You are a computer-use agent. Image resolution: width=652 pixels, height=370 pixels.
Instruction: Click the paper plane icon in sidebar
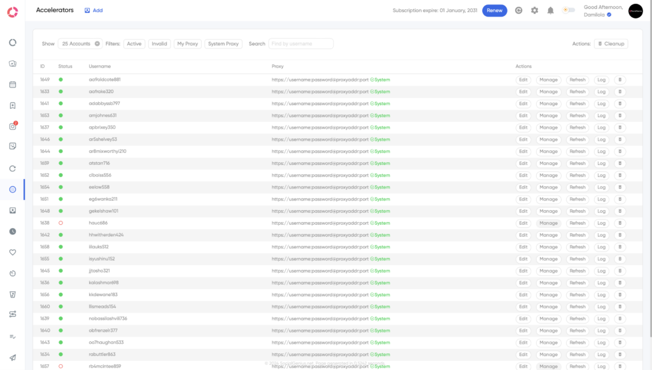pyautogui.click(x=12, y=357)
